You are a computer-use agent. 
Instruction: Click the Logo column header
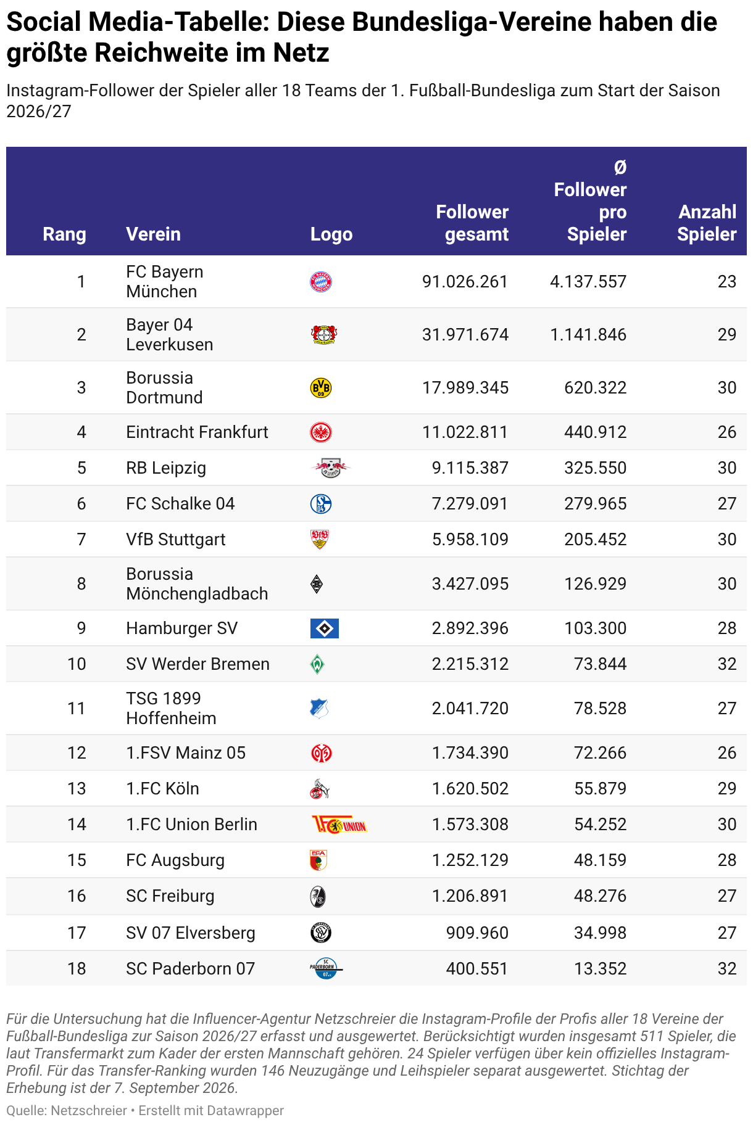click(x=331, y=234)
